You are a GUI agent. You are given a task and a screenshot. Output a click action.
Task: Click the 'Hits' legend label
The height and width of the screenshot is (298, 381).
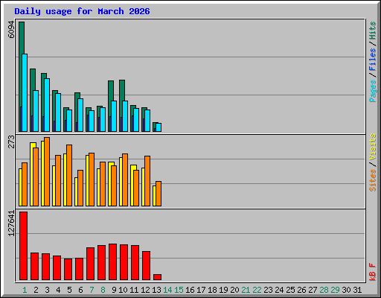[x=373, y=31]
